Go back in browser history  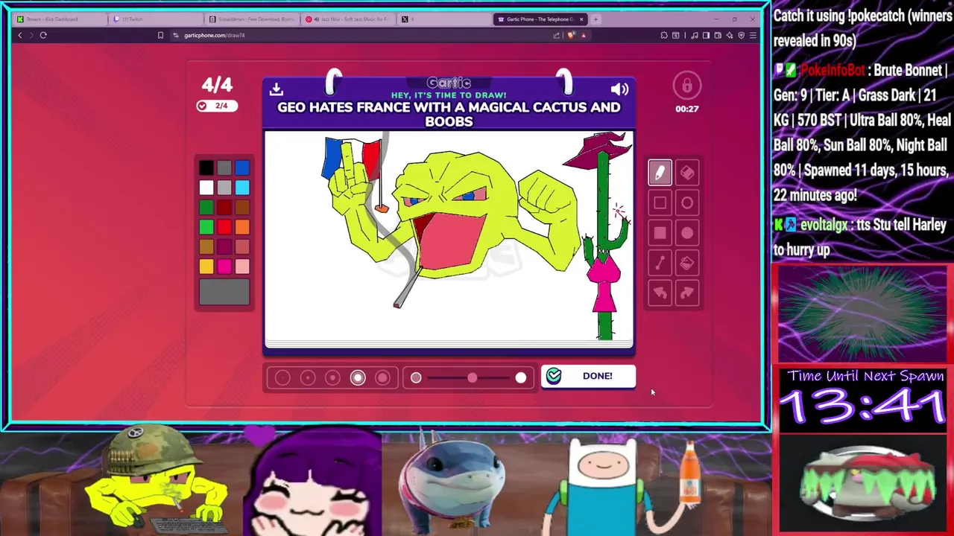tap(20, 35)
